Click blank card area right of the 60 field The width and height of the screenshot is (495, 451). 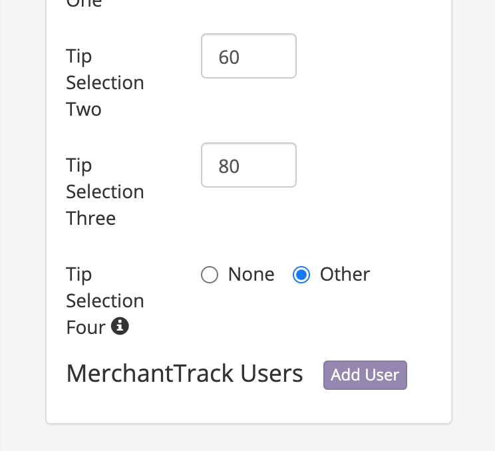(x=373, y=57)
